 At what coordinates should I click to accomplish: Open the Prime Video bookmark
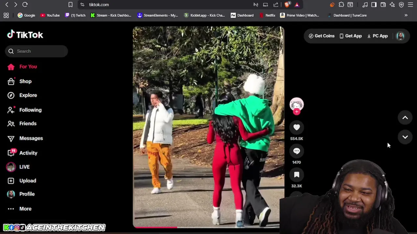(300, 15)
